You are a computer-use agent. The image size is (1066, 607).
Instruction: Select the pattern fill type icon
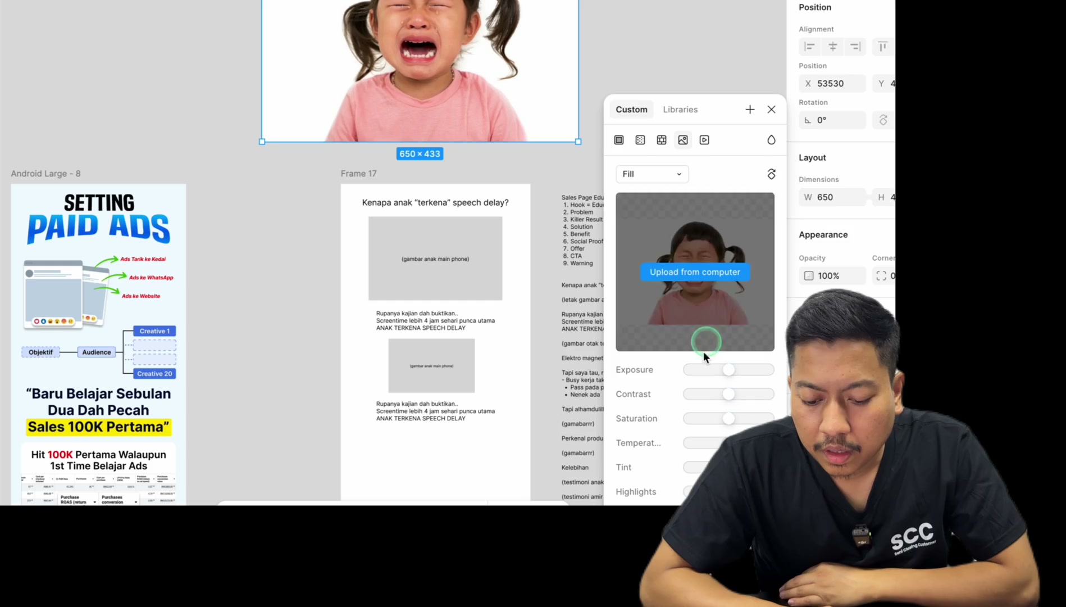point(662,140)
